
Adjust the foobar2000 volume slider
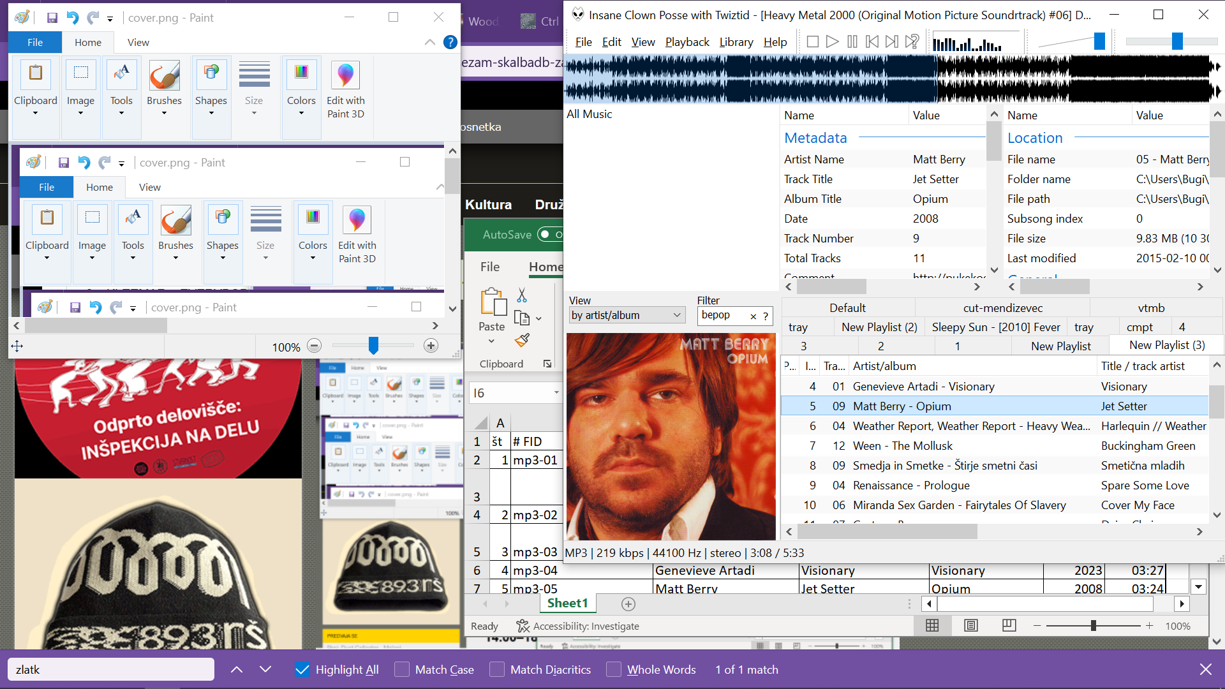coord(1099,41)
